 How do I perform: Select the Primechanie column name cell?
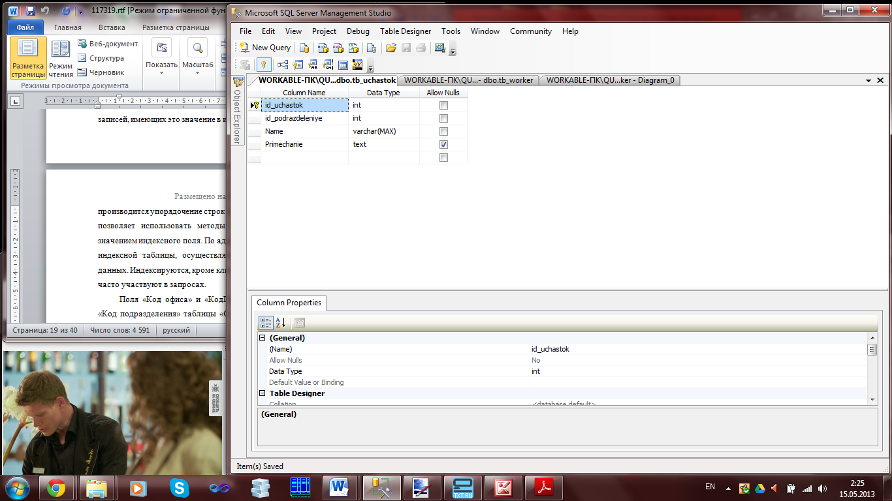(304, 144)
